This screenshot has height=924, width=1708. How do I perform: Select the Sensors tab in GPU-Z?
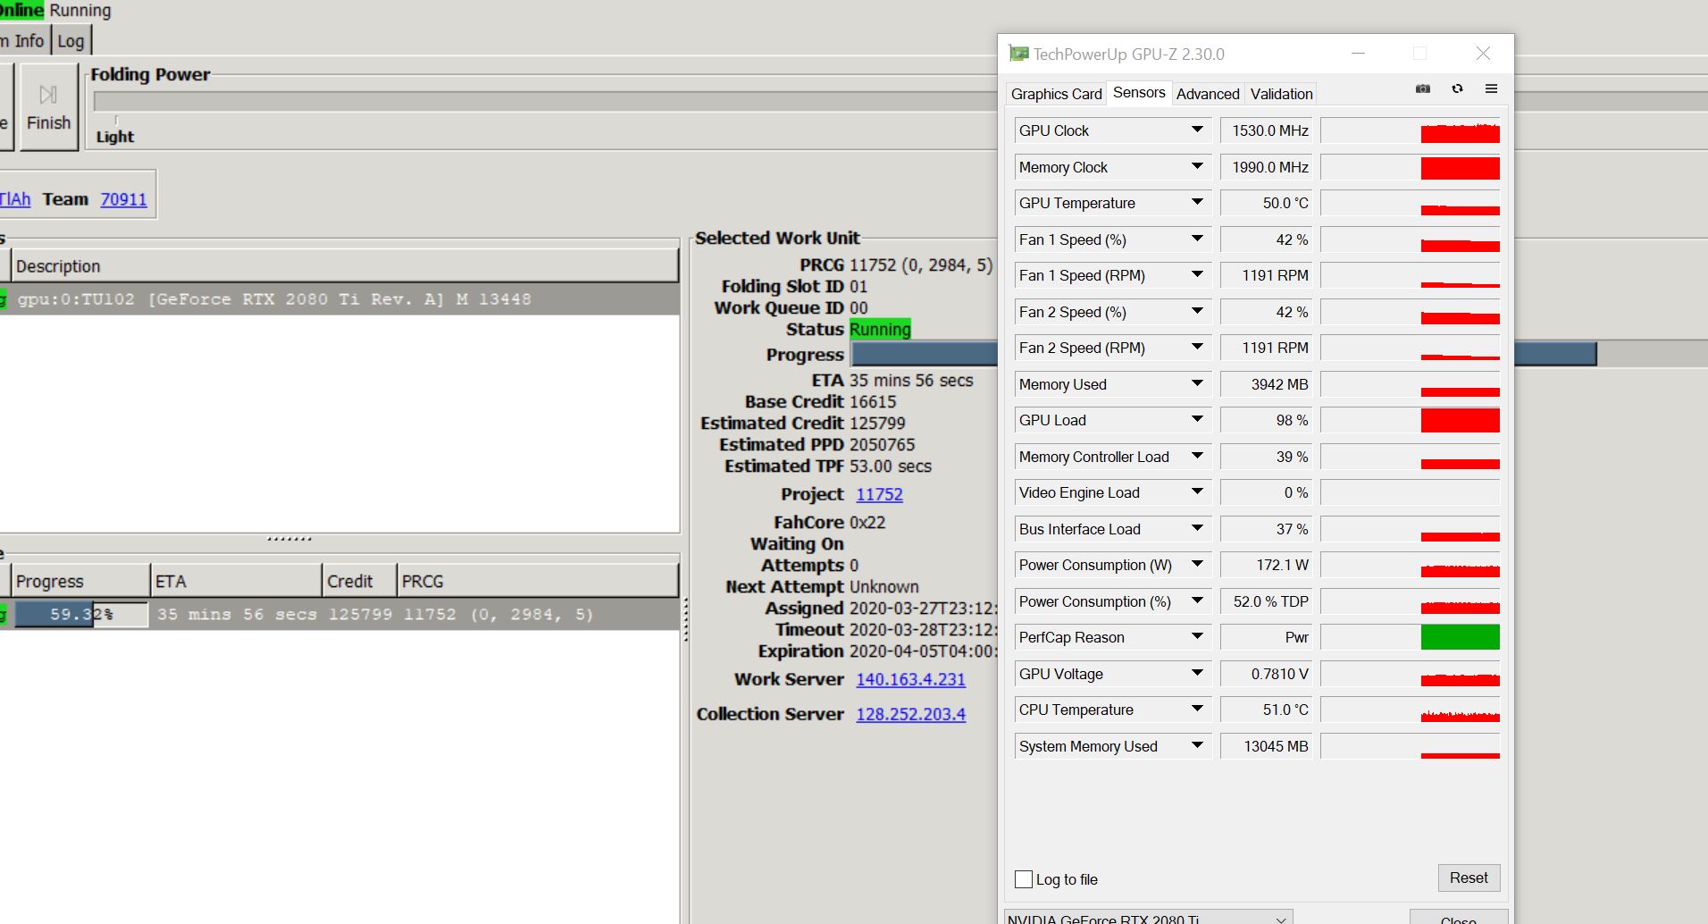pyautogui.click(x=1139, y=93)
